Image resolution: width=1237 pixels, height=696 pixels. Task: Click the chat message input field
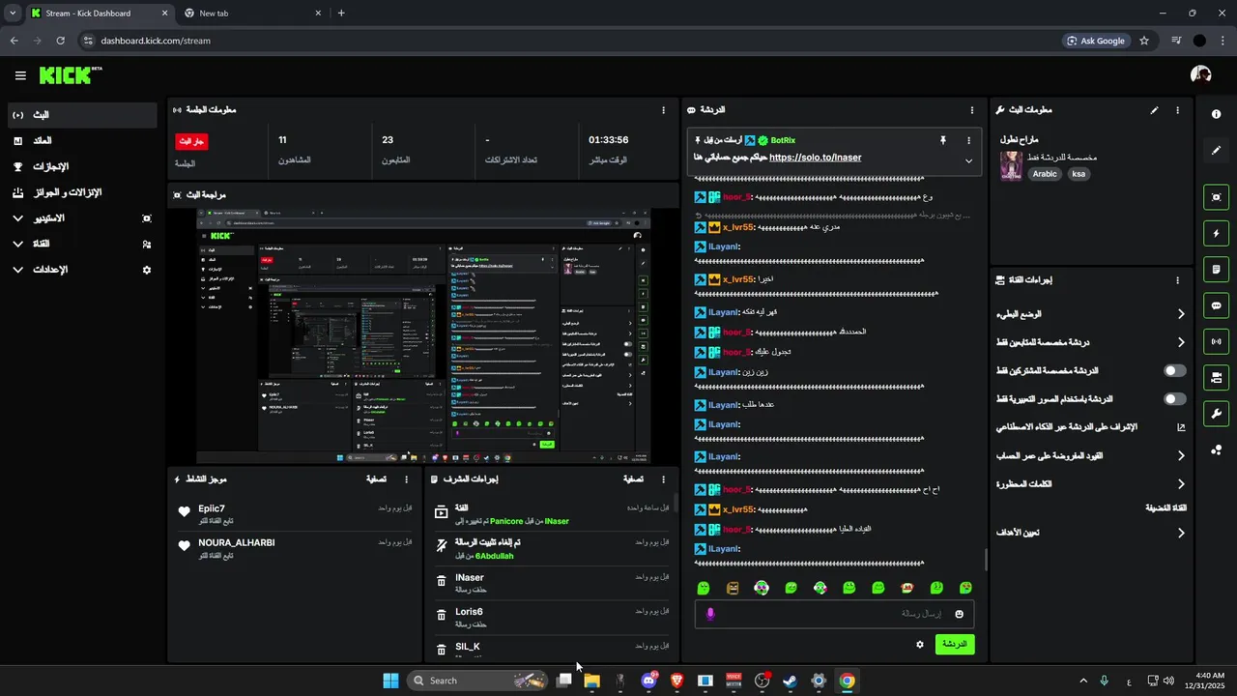(x=834, y=614)
